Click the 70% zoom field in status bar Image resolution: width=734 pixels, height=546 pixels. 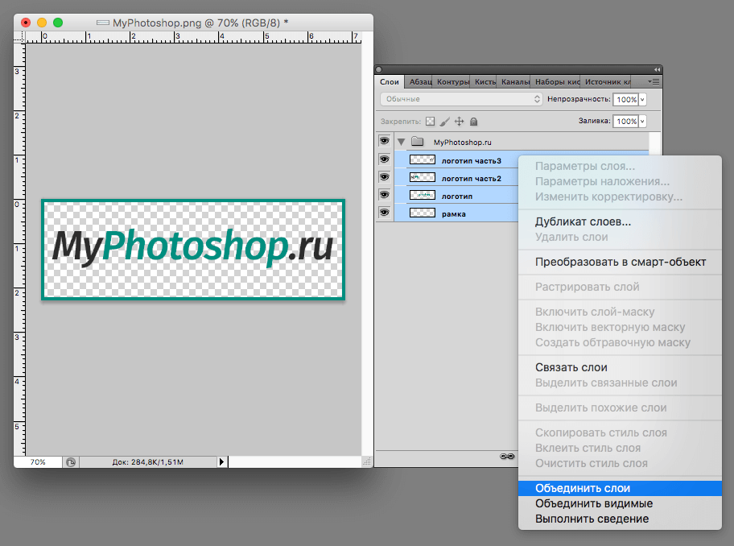(38, 462)
